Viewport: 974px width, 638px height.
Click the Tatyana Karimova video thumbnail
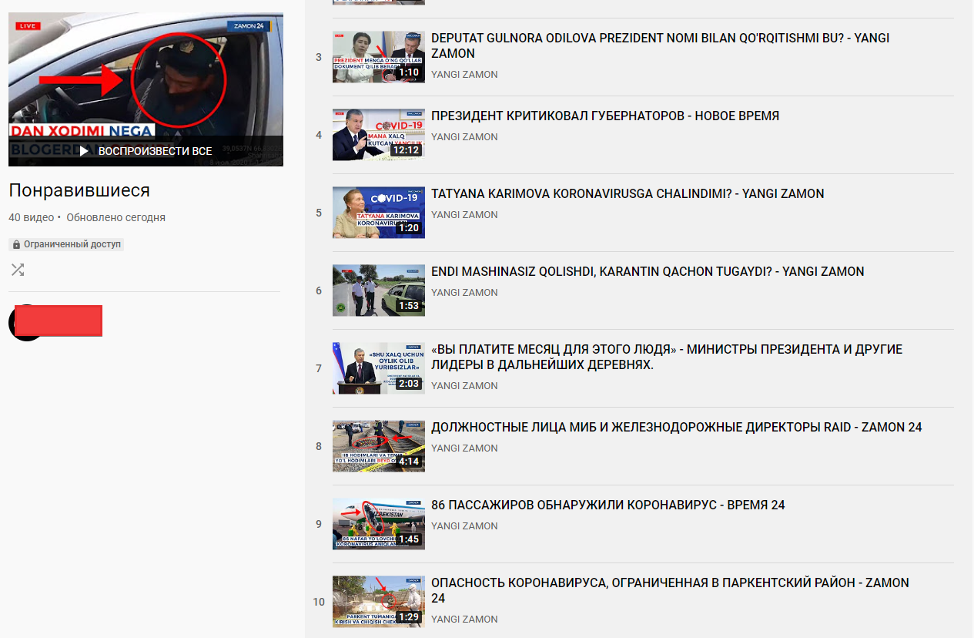pyautogui.click(x=378, y=213)
